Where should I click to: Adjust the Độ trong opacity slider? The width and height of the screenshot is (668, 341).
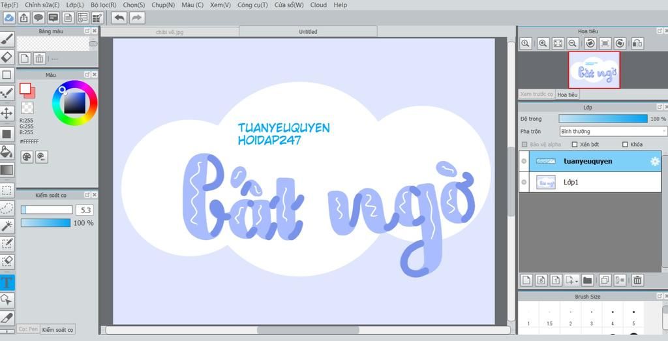coord(603,119)
